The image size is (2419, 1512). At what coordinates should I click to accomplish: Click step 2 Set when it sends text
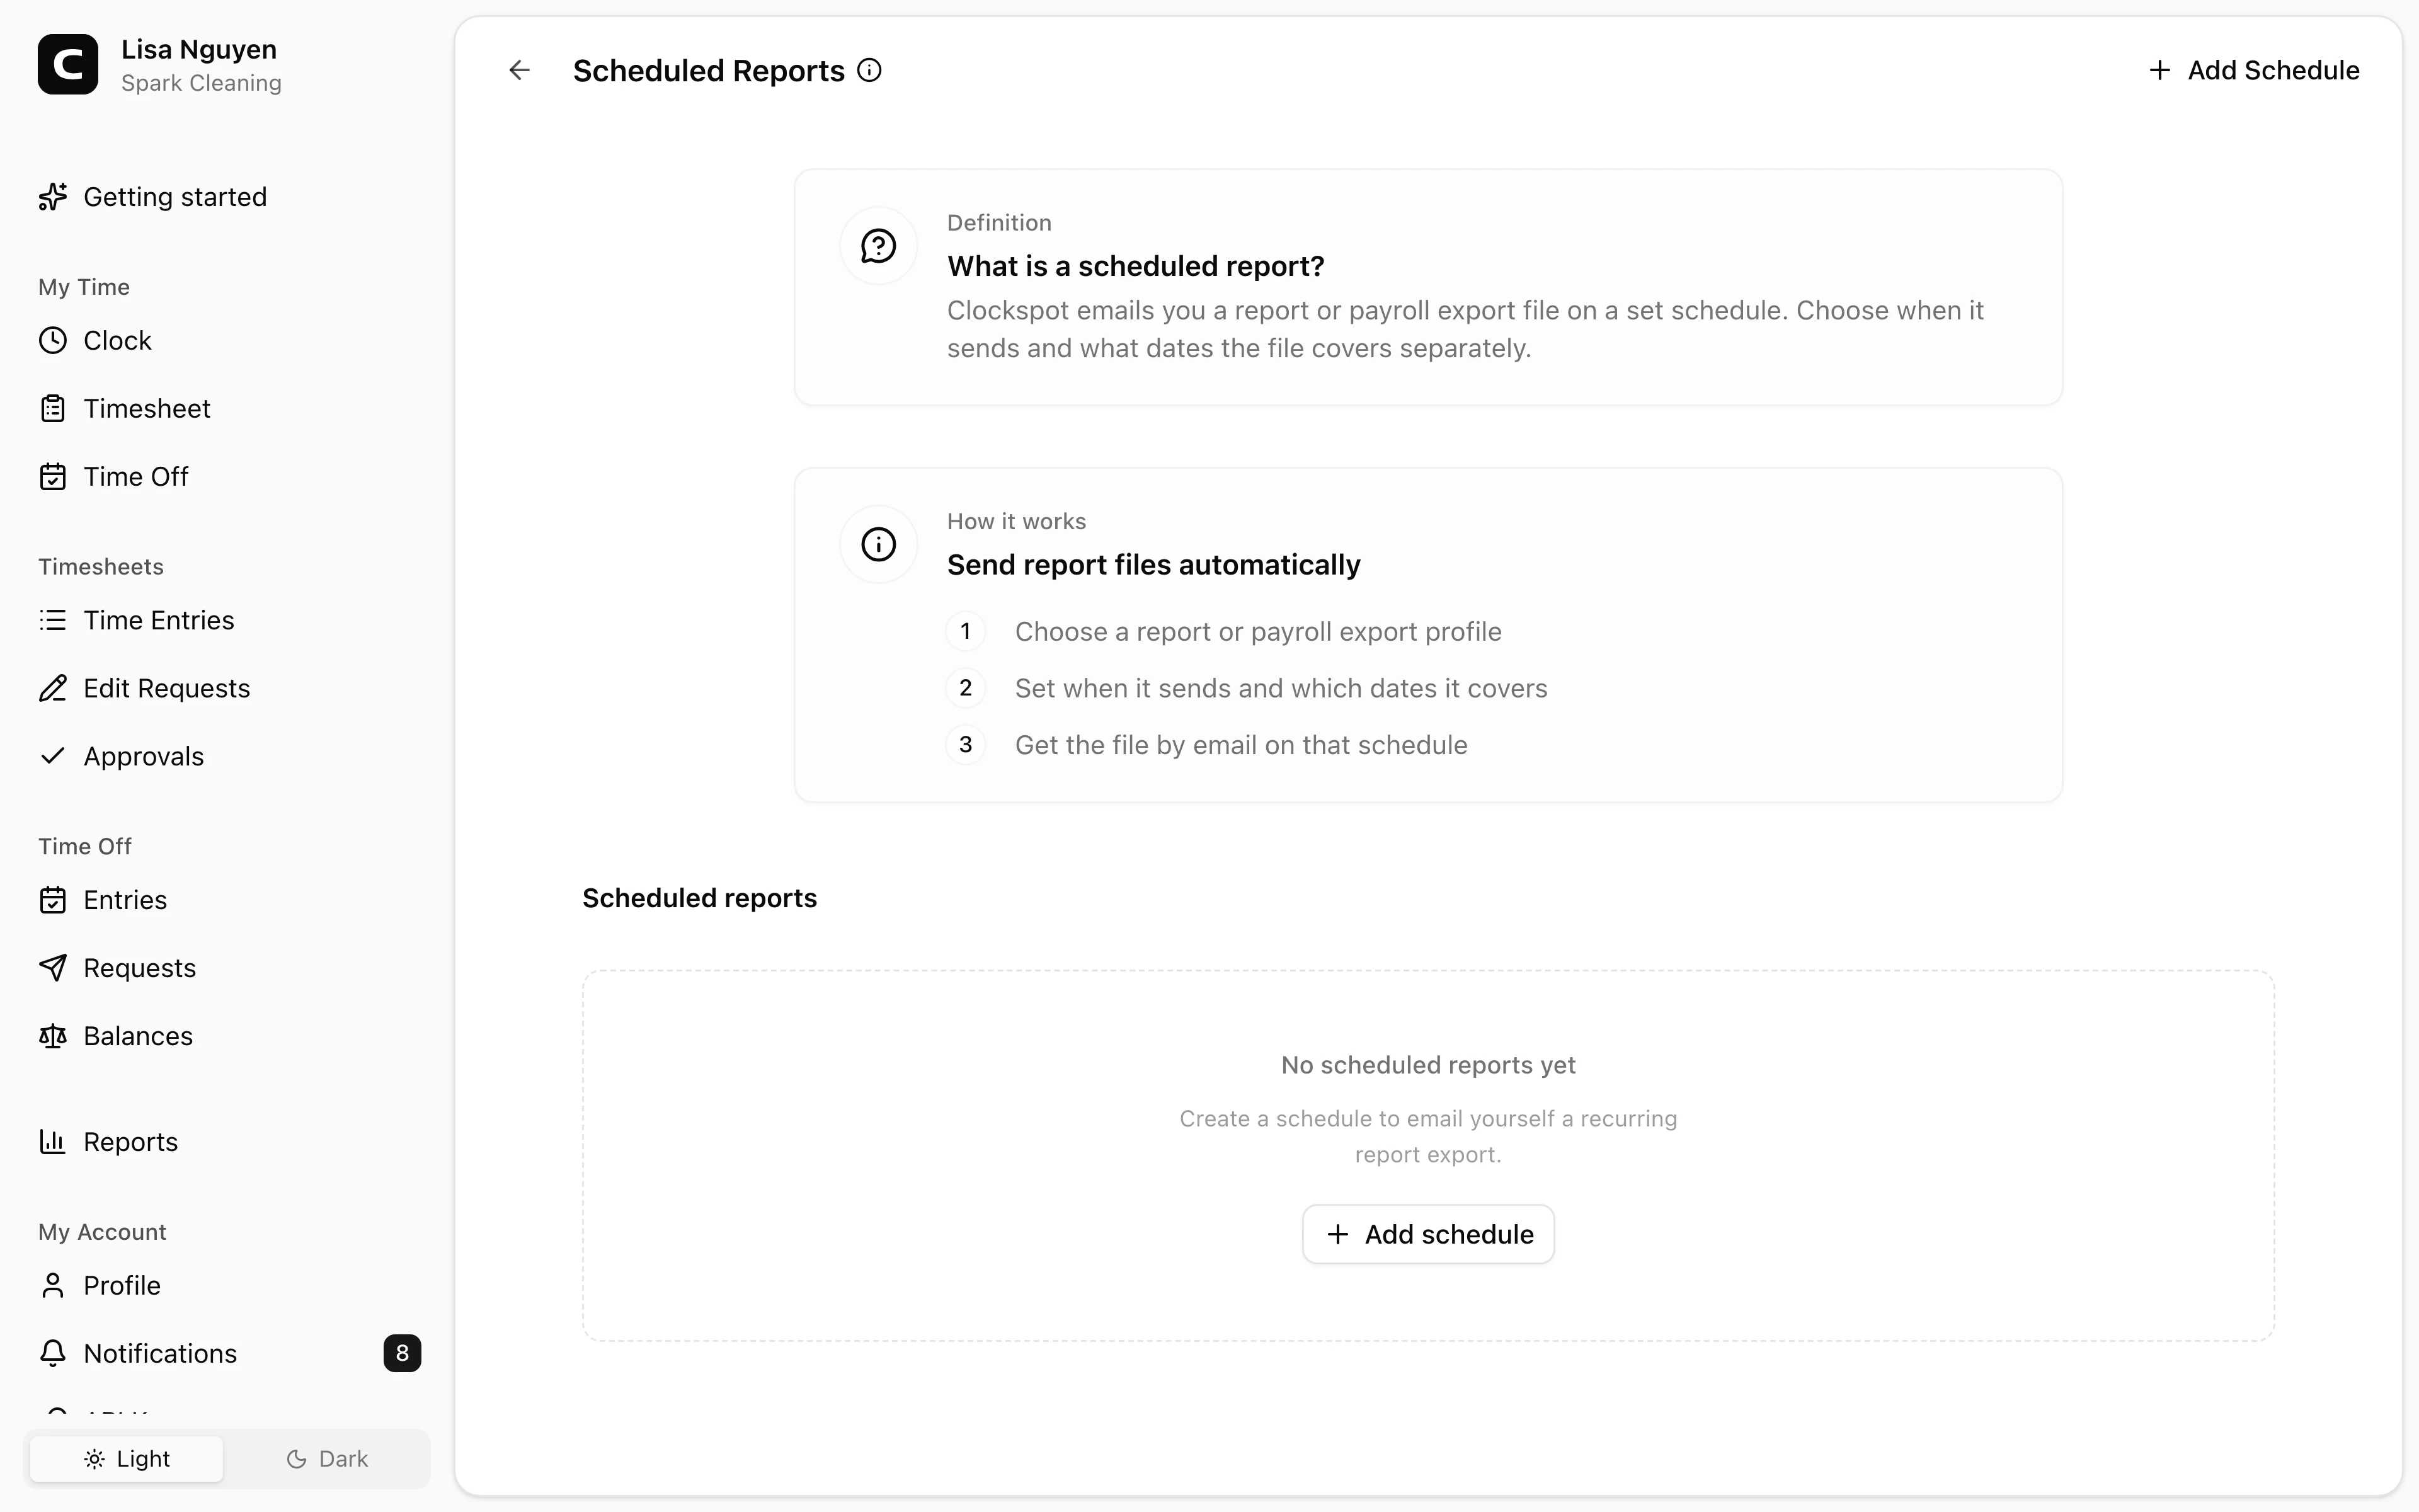1281,689
